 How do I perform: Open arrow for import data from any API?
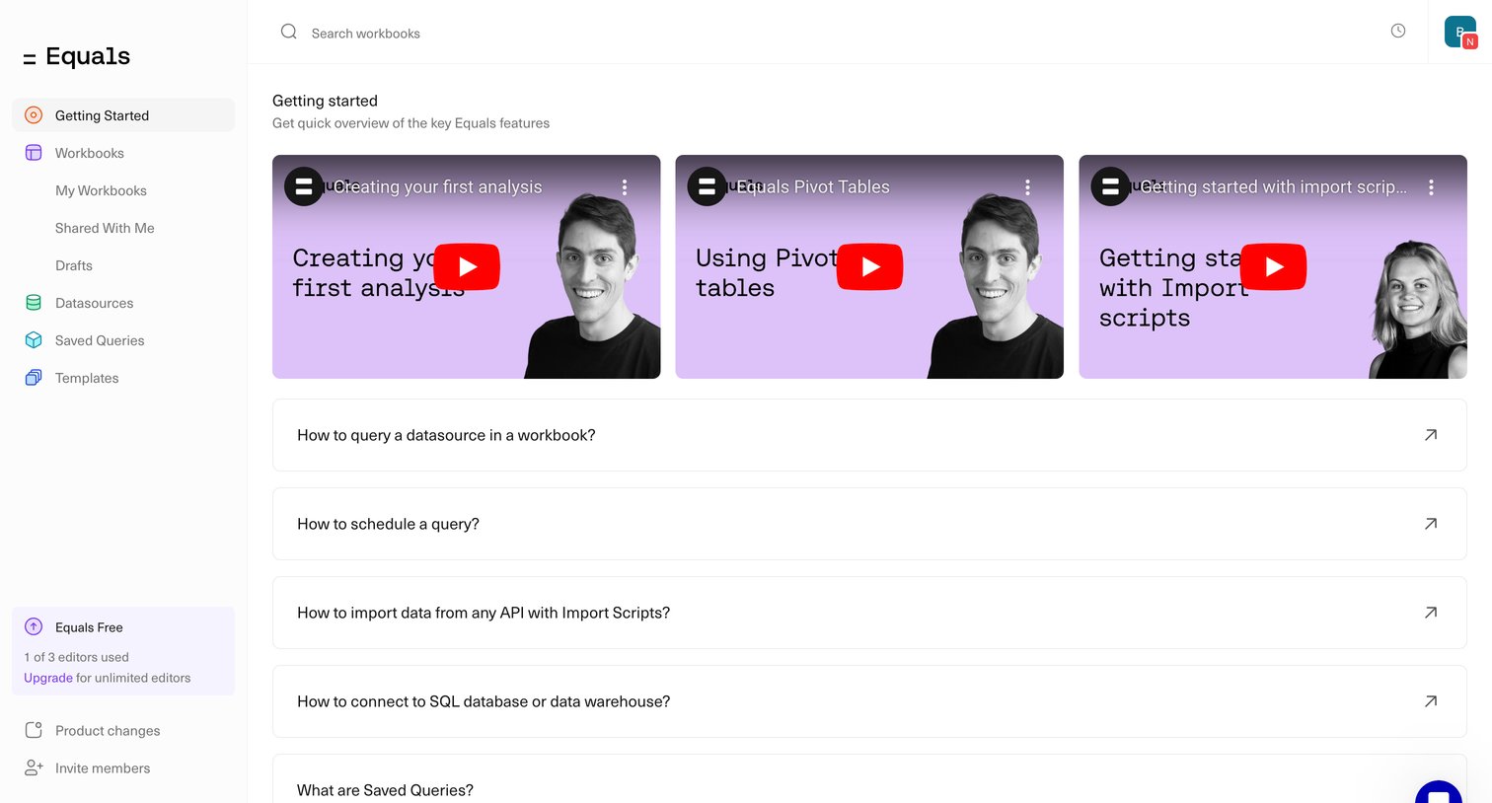click(x=1431, y=613)
